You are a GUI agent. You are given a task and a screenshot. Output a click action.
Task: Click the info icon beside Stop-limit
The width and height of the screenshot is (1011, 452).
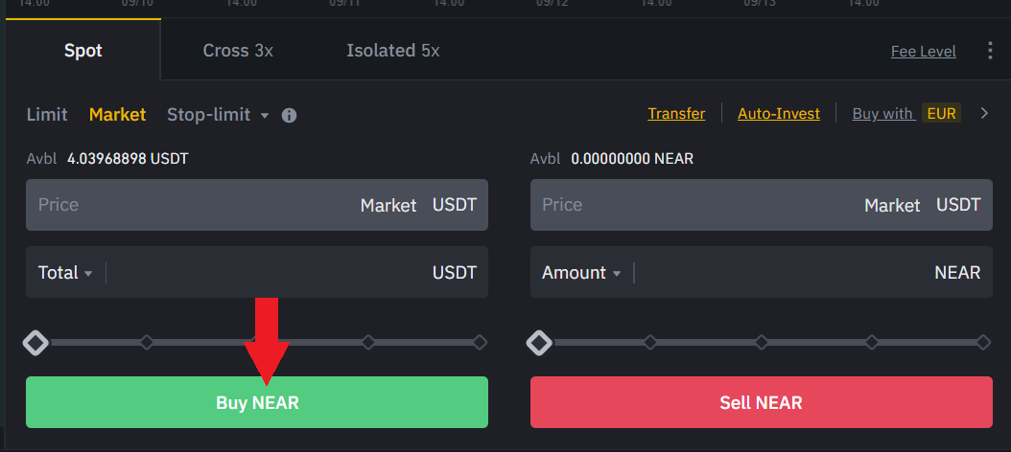(289, 115)
